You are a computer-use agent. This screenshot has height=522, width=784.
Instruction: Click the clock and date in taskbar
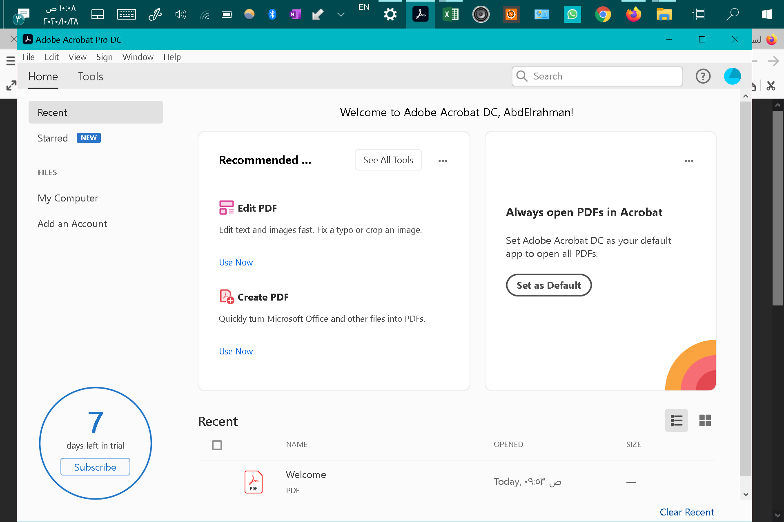pos(60,15)
